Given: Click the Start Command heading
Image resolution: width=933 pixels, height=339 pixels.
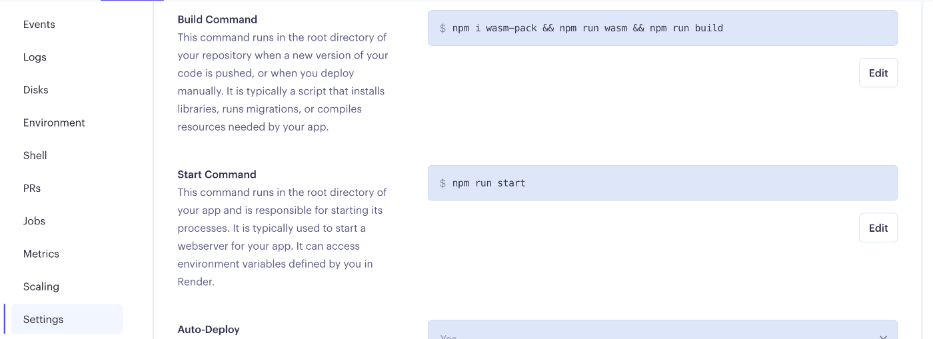Looking at the screenshot, I should [217, 174].
